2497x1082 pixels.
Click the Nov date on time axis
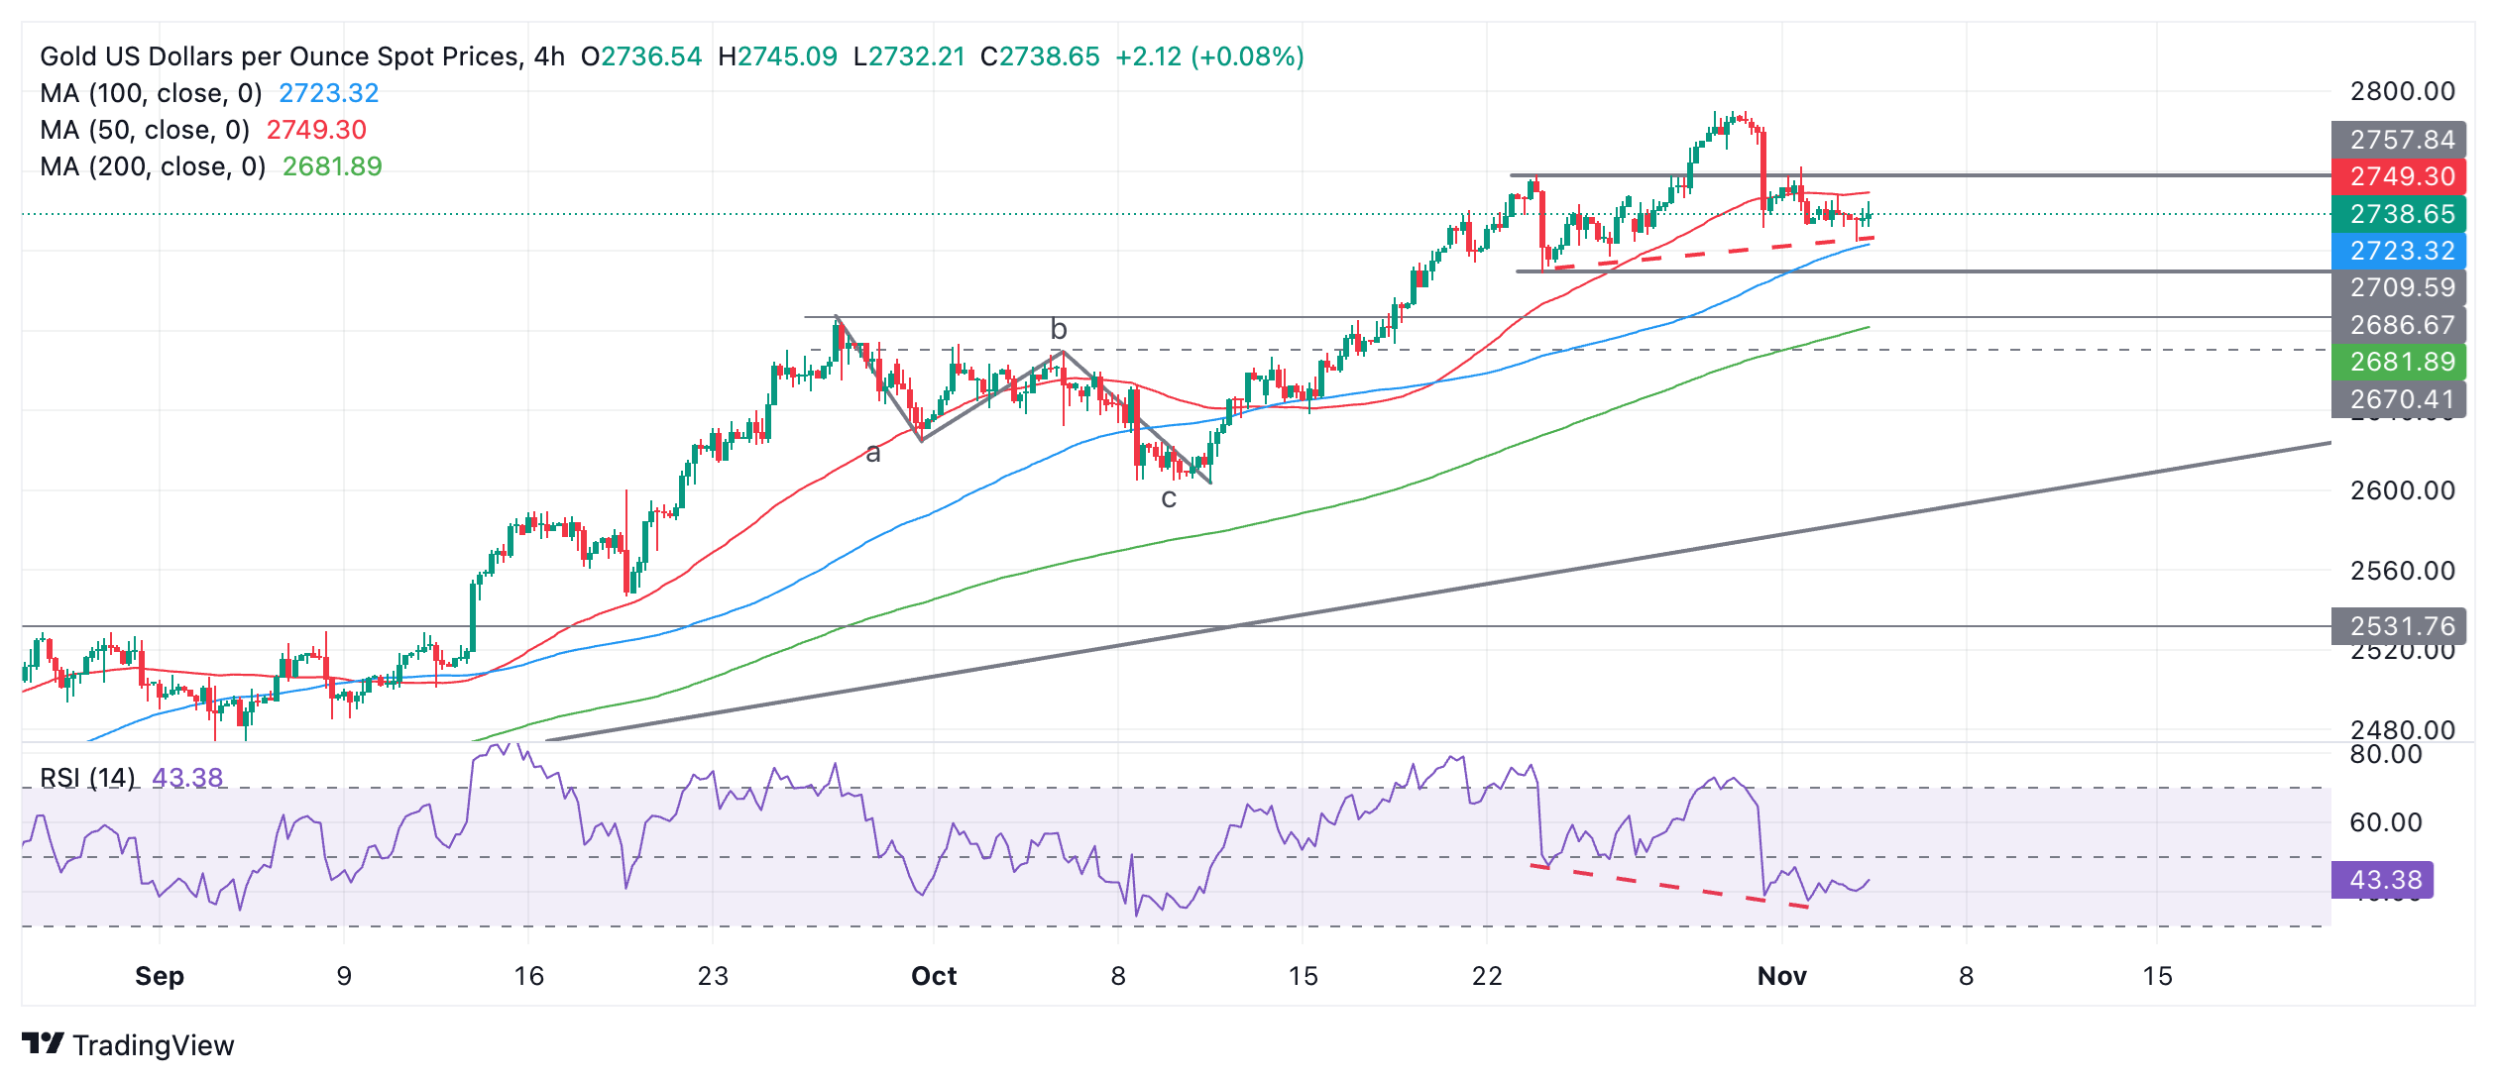[1781, 976]
